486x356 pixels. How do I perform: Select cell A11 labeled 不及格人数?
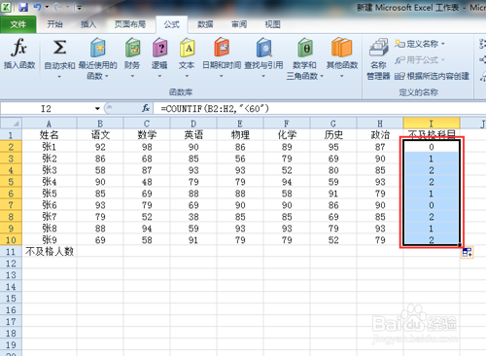point(50,252)
